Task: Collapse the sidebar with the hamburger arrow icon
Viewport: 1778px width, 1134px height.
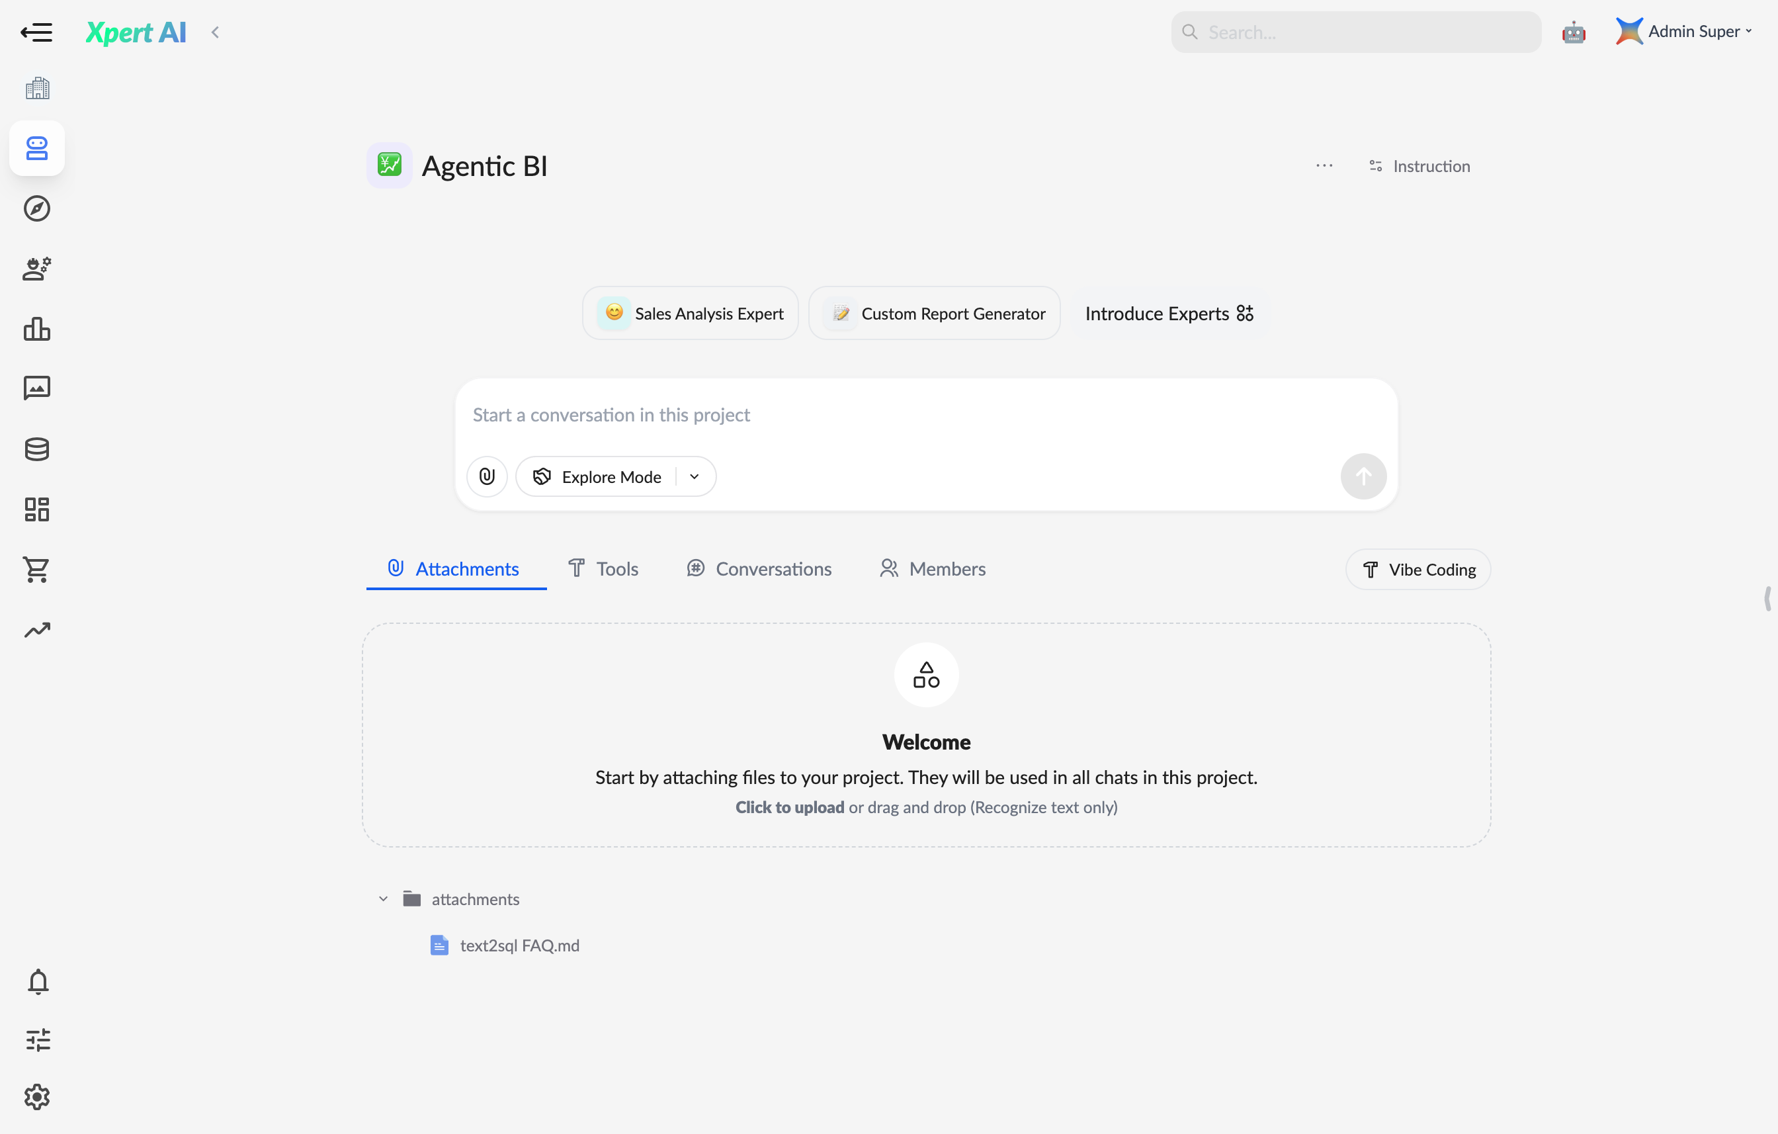Action: click(36, 32)
